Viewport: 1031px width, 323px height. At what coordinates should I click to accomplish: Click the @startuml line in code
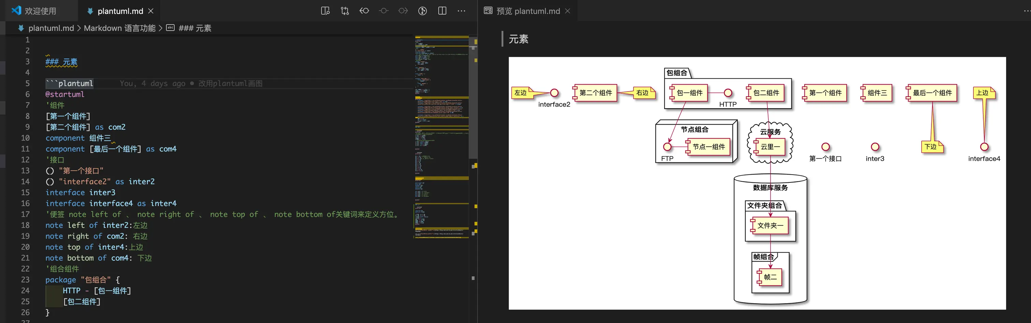coord(65,94)
